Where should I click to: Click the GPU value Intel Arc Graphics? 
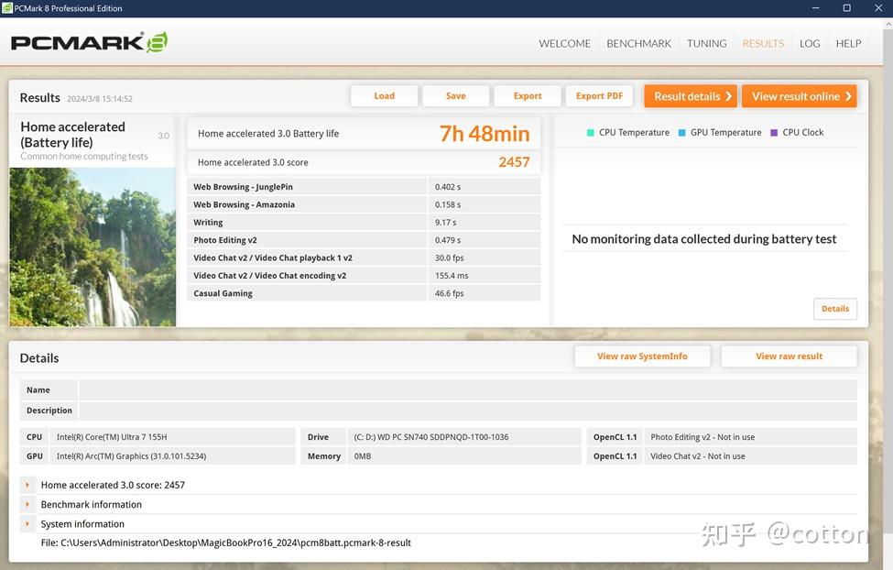point(131,456)
